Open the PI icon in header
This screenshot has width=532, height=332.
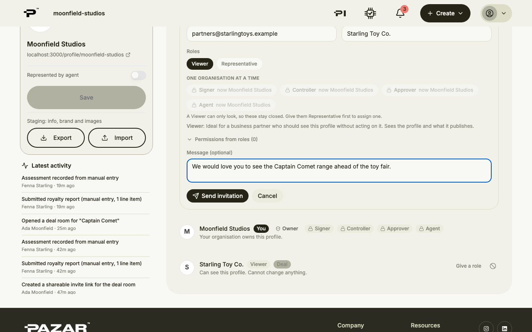340,13
